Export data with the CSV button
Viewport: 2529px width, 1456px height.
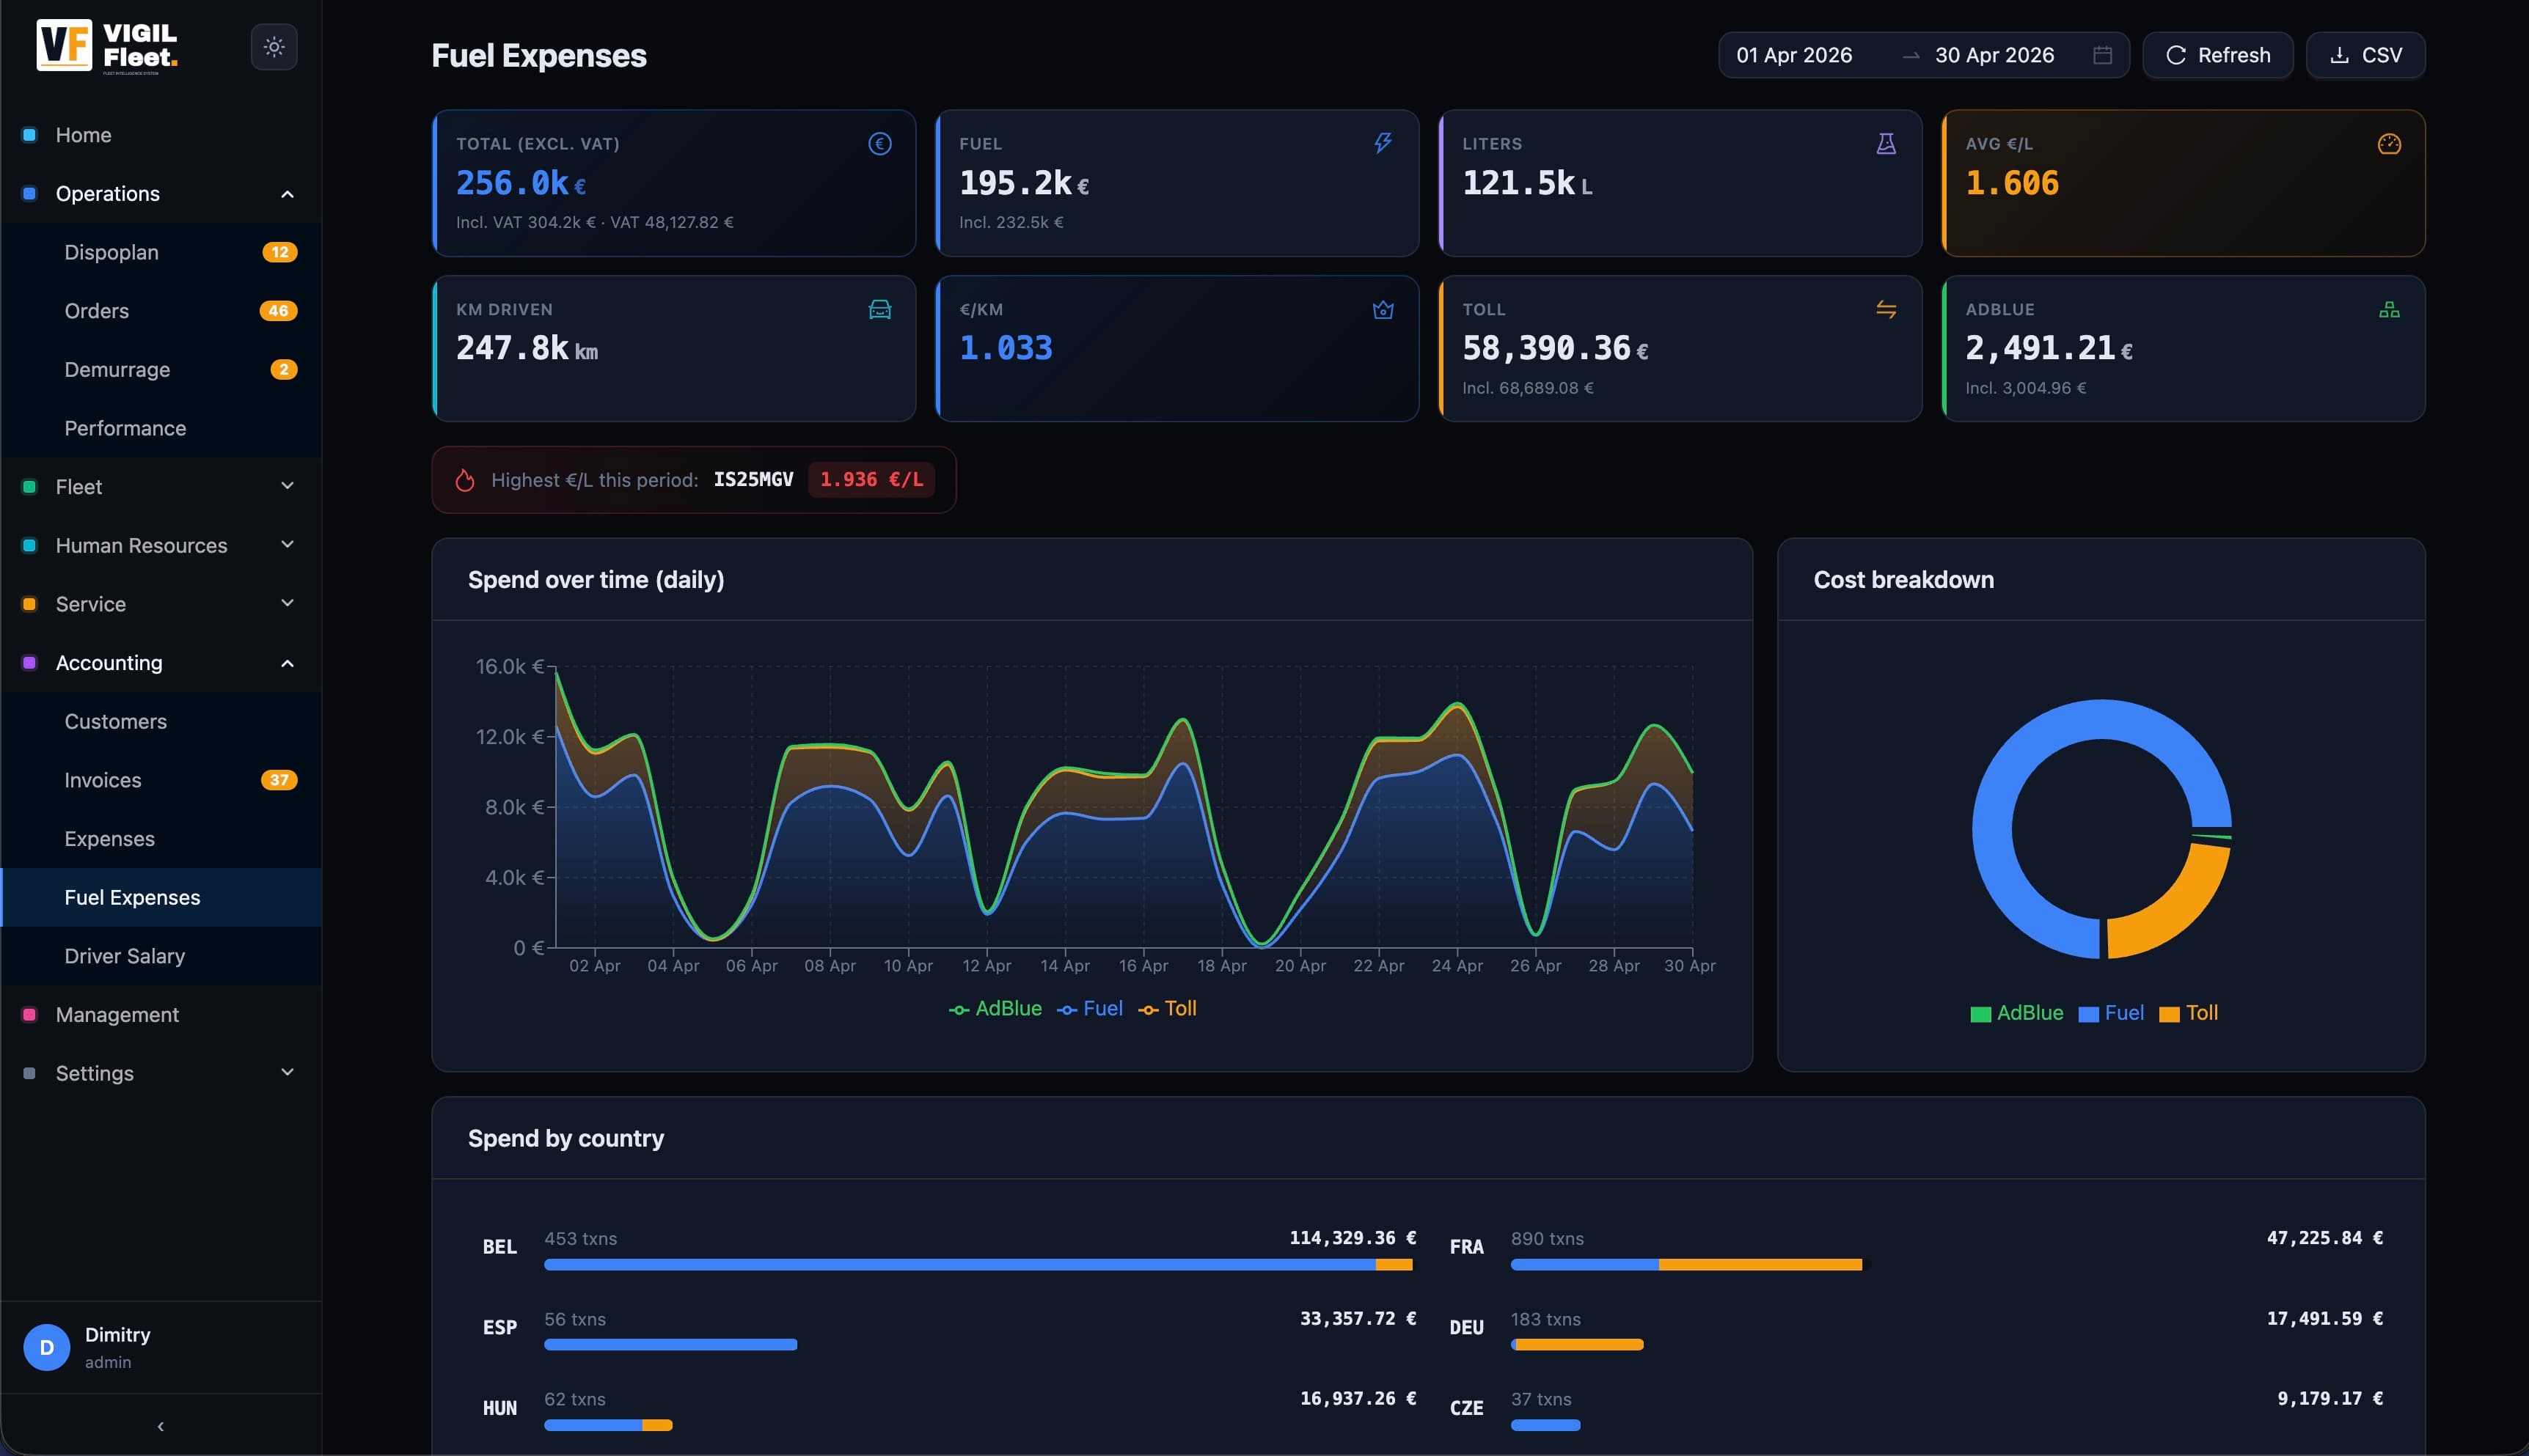tap(2365, 55)
